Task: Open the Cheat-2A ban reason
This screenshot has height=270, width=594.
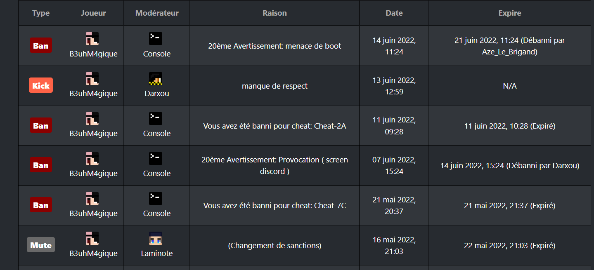Action: 275,126
